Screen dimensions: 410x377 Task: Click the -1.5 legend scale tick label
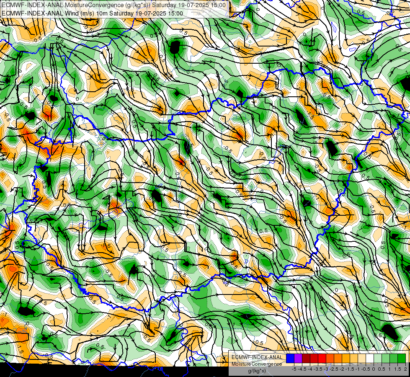coord(350,369)
